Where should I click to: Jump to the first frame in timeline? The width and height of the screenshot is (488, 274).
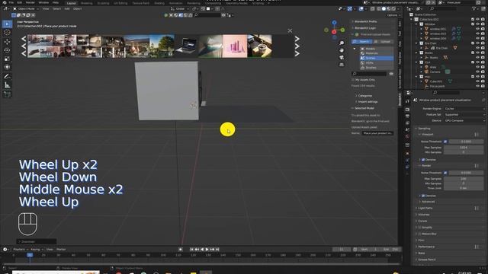(191, 250)
